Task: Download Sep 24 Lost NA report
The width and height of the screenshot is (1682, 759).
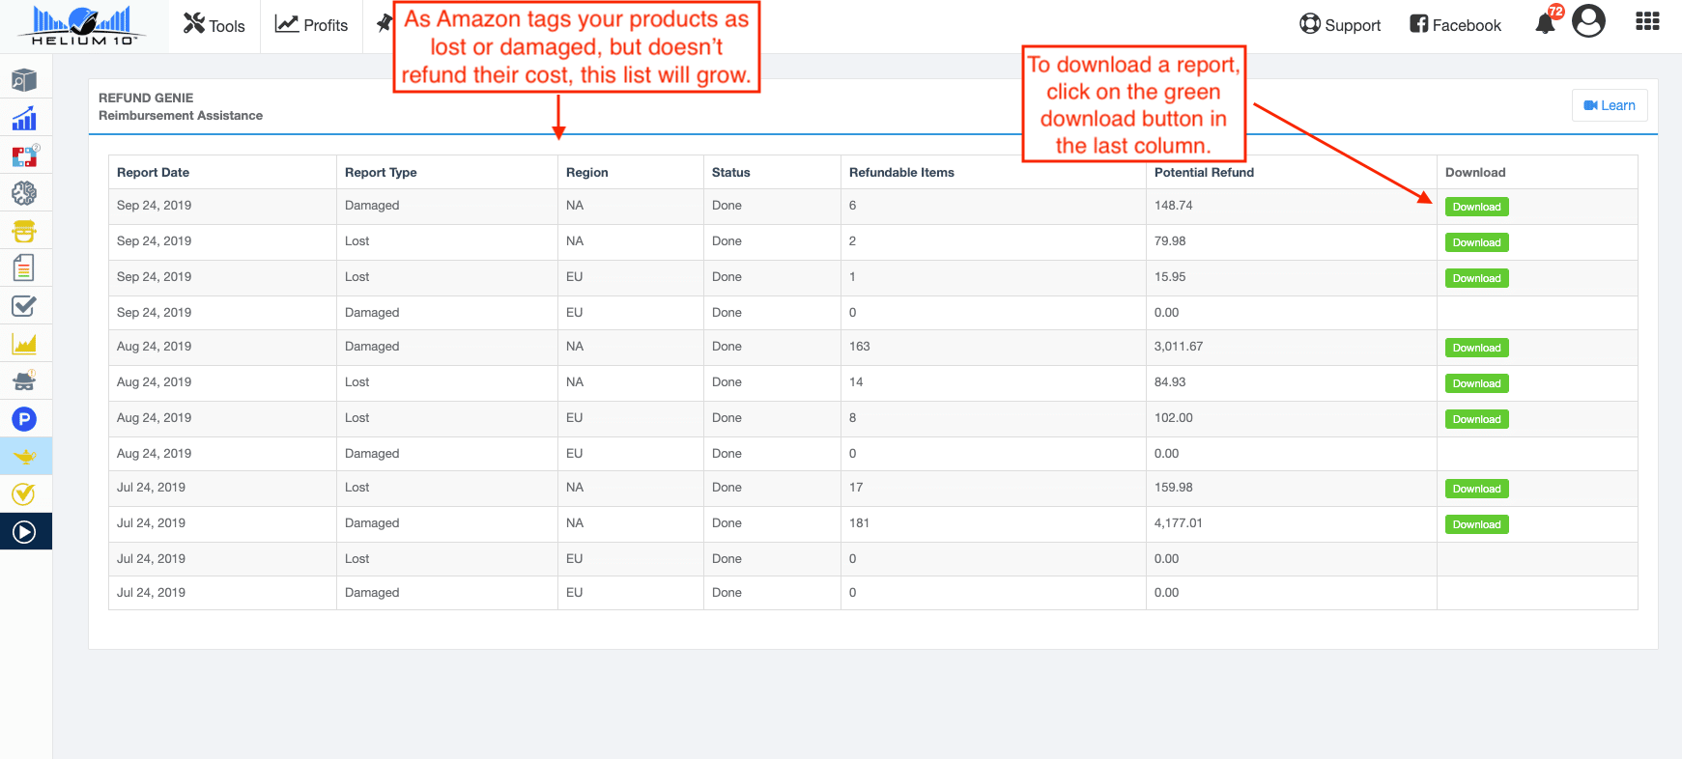Action: 1476,242
